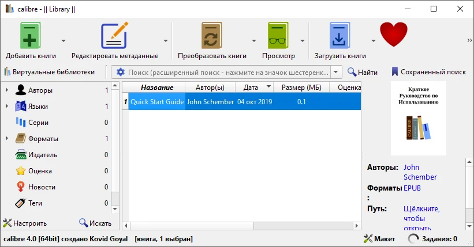Expand the Языки tree node

pos(7,107)
